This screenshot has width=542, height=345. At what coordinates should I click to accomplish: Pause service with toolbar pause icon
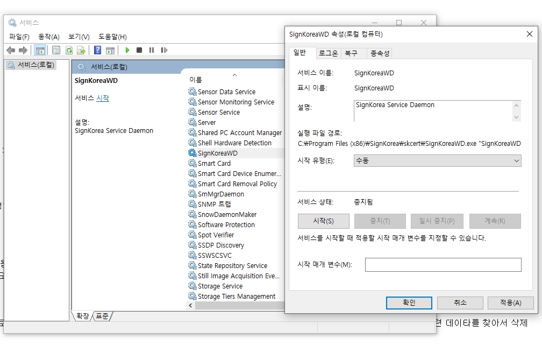[152, 50]
